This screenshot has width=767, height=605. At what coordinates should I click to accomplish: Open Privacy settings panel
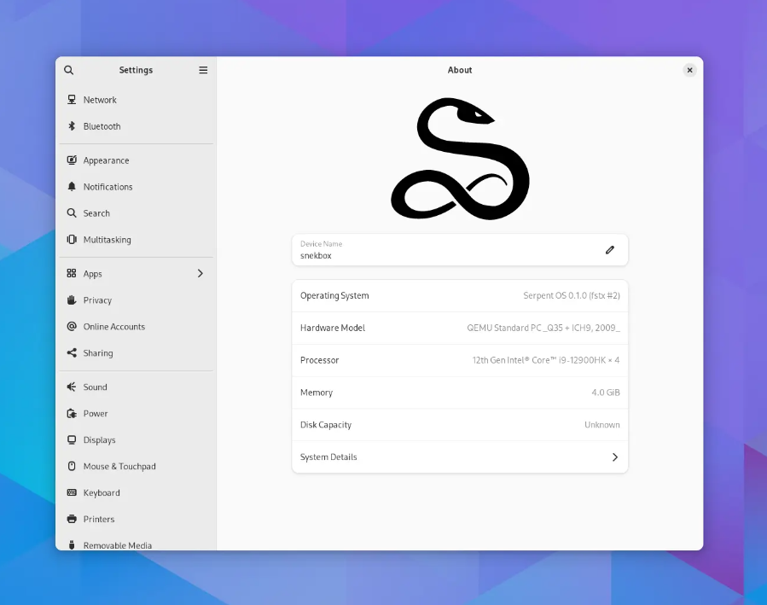tap(136, 300)
